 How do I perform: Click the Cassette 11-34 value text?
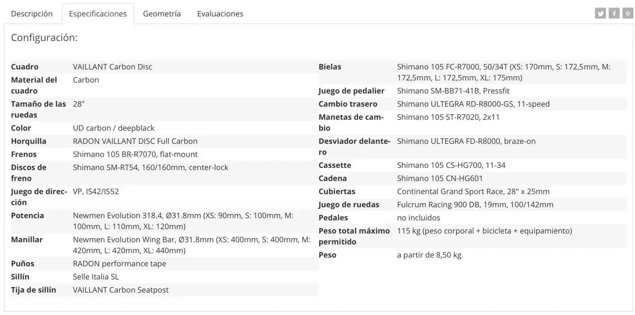click(x=451, y=165)
